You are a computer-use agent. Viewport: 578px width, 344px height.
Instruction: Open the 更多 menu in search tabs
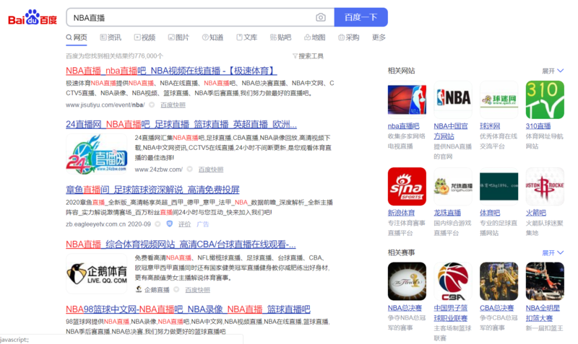pos(379,38)
